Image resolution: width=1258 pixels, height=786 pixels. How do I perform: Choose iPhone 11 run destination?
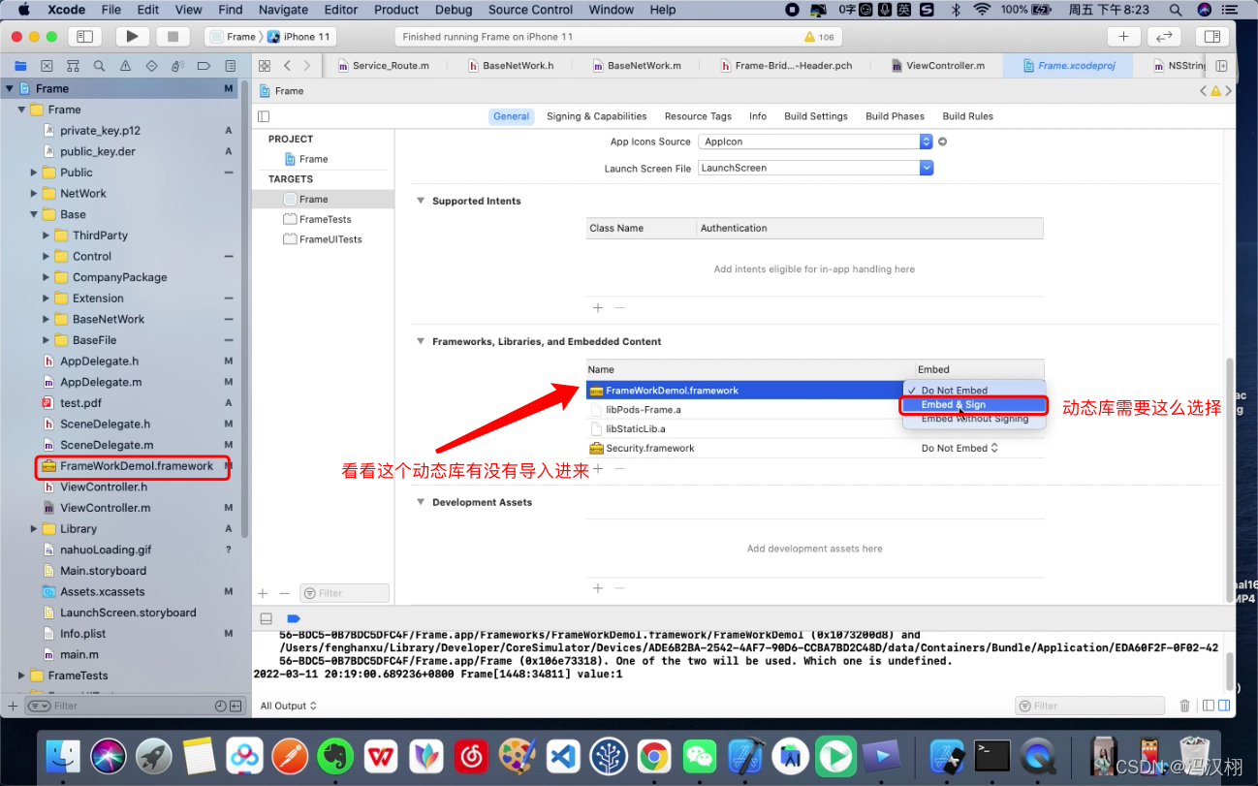[x=299, y=37]
